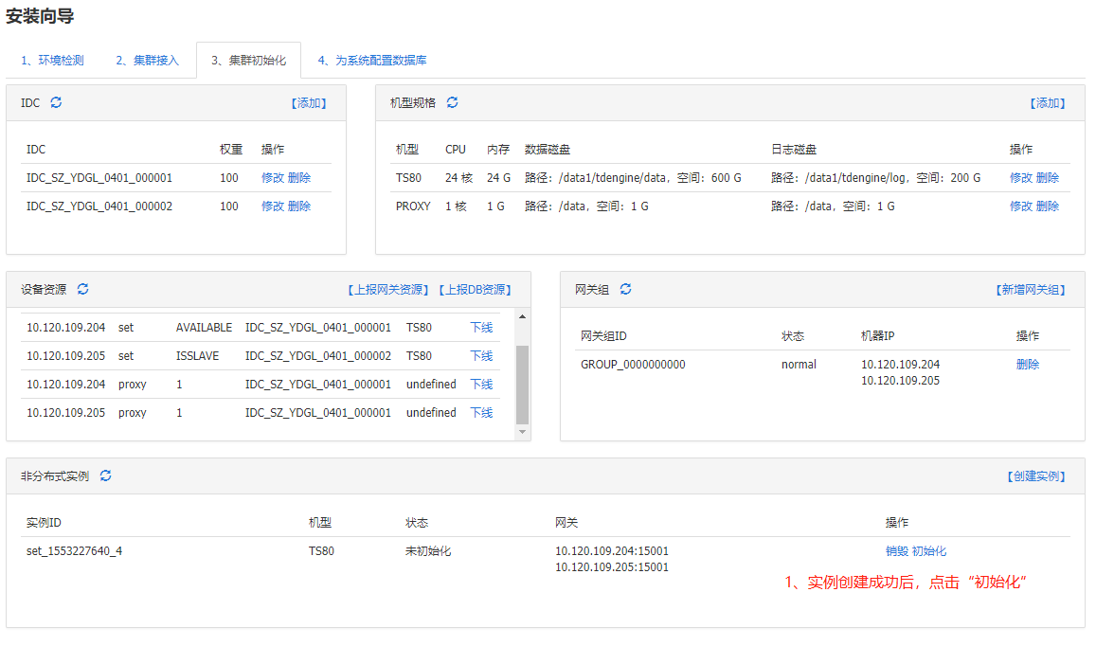Click 上报网关资源 link
This screenshot has width=1096, height=646.
[x=388, y=290]
